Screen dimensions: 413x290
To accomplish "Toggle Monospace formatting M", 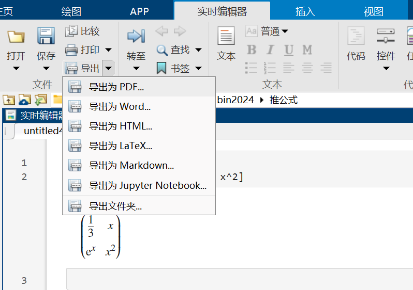I will (x=307, y=50).
